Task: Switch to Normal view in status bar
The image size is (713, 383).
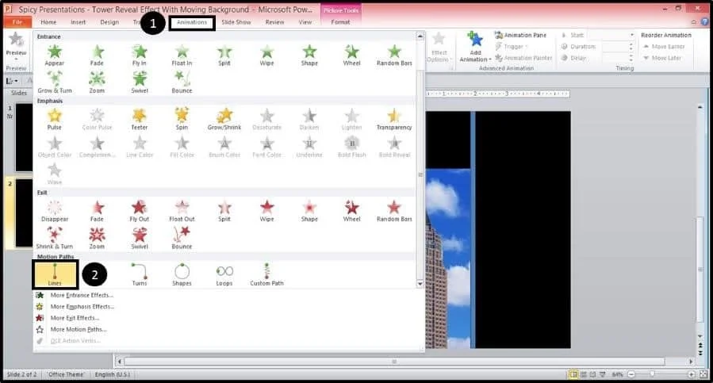Action: pyautogui.click(x=574, y=374)
